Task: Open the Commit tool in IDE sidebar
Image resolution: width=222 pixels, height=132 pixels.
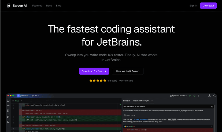Action: (8, 106)
